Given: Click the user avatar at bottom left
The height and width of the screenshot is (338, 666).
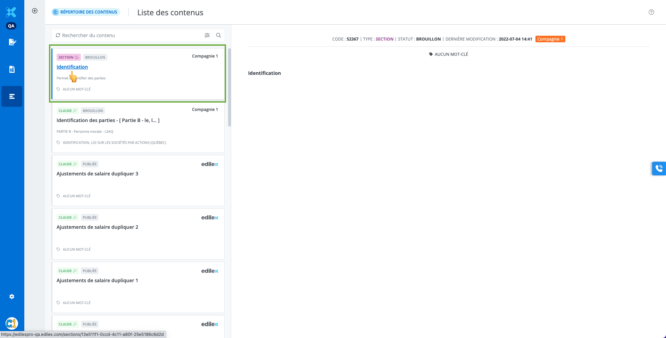Looking at the screenshot, I should coord(12,323).
